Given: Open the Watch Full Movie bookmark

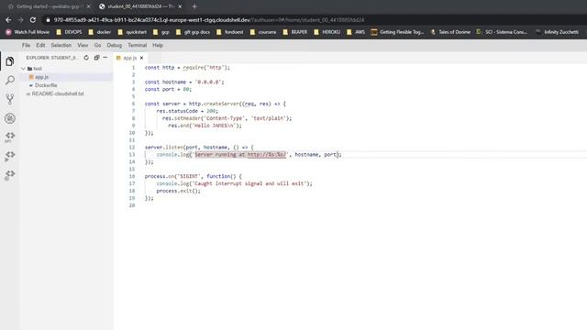Looking at the screenshot, I should click(28, 32).
